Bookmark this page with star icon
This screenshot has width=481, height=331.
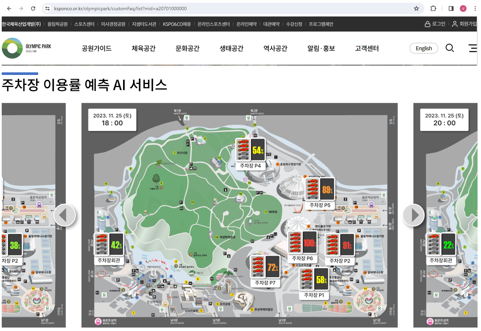(x=416, y=8)
